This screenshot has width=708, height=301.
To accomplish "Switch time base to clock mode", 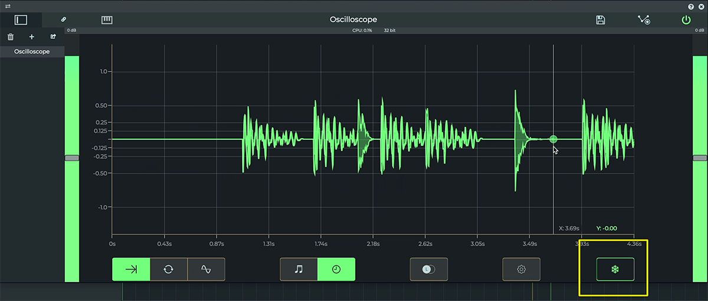I will click(x=336, y=269).
